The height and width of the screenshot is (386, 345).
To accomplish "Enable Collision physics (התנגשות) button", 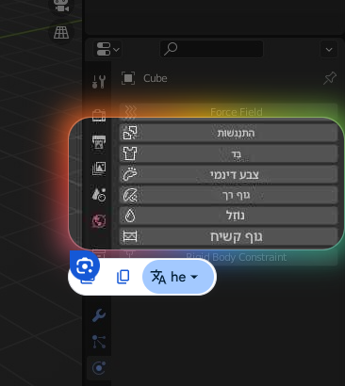I will pyautogui.click(x=228, y=133).
